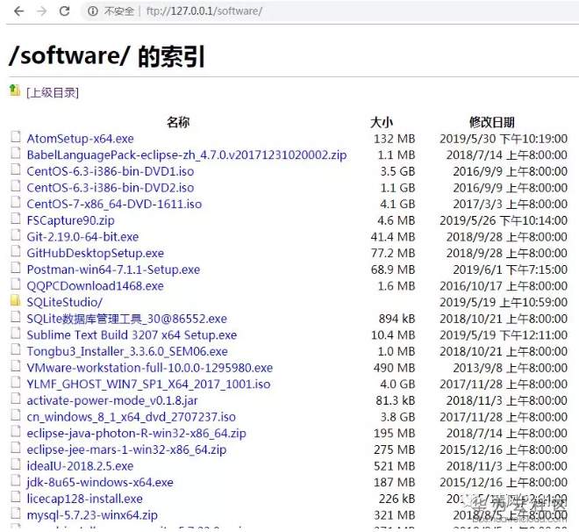
Task: Click the yellow folder icon for SQLiteStudio
Action: pos(15,300)
